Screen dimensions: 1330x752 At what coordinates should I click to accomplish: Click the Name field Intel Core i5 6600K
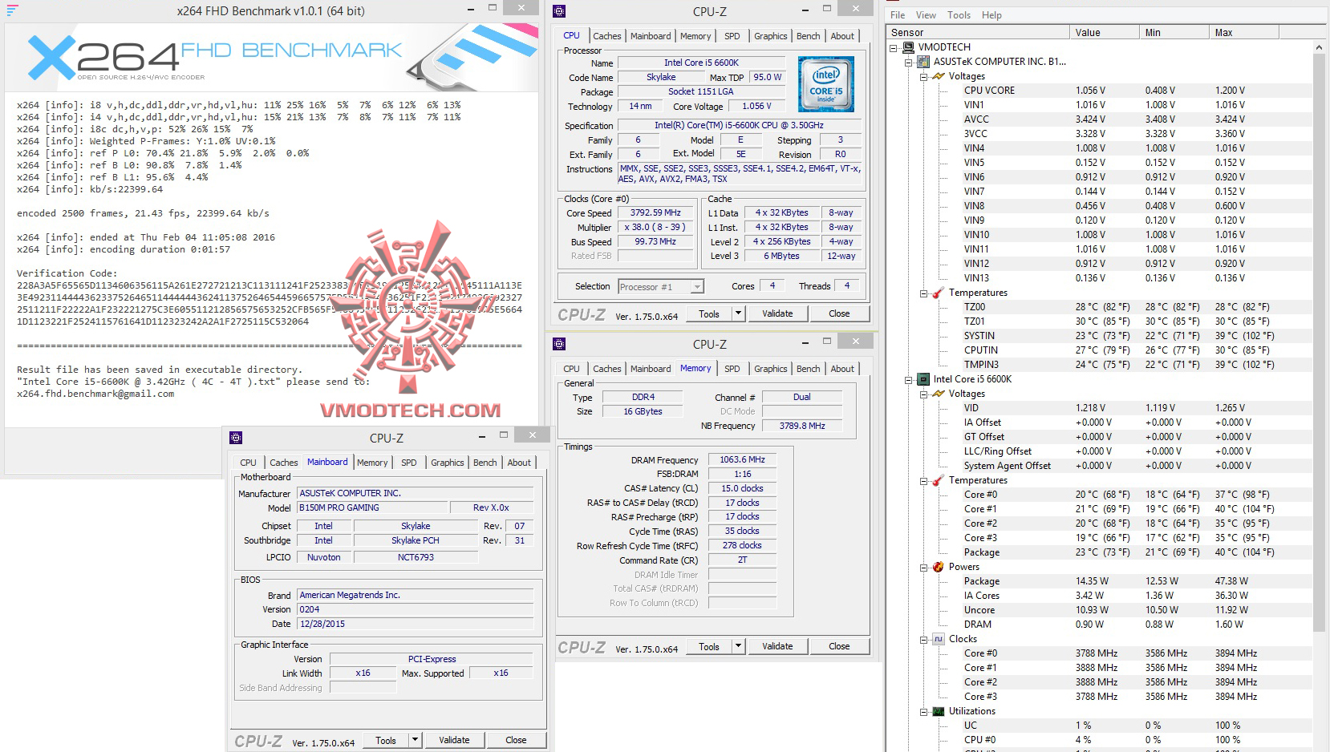click(701, 63)
